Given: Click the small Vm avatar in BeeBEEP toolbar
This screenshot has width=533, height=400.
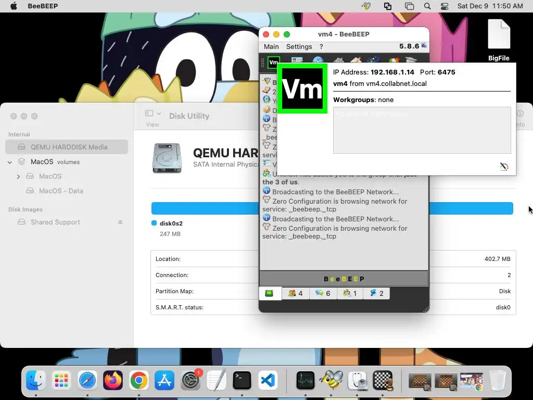Looking at the screenshot, I should 273,63.
